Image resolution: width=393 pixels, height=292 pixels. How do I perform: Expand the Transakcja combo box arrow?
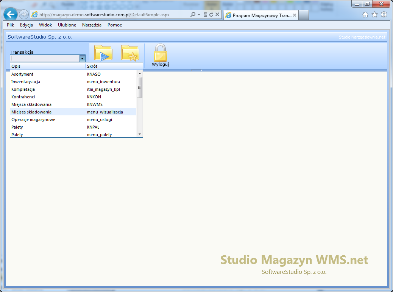pos(82,58)
